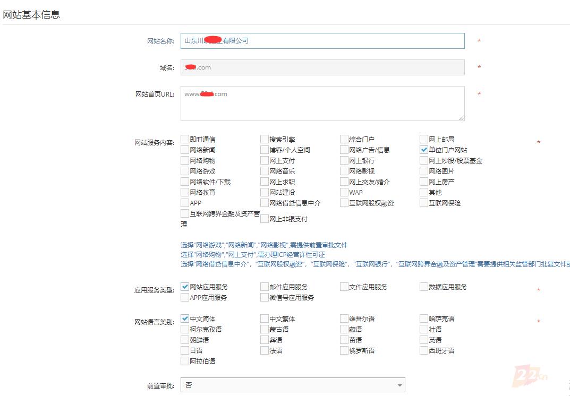Check the 阿拉伯语 language option
This screenshot has height=396, width=570.
(184, 361)
